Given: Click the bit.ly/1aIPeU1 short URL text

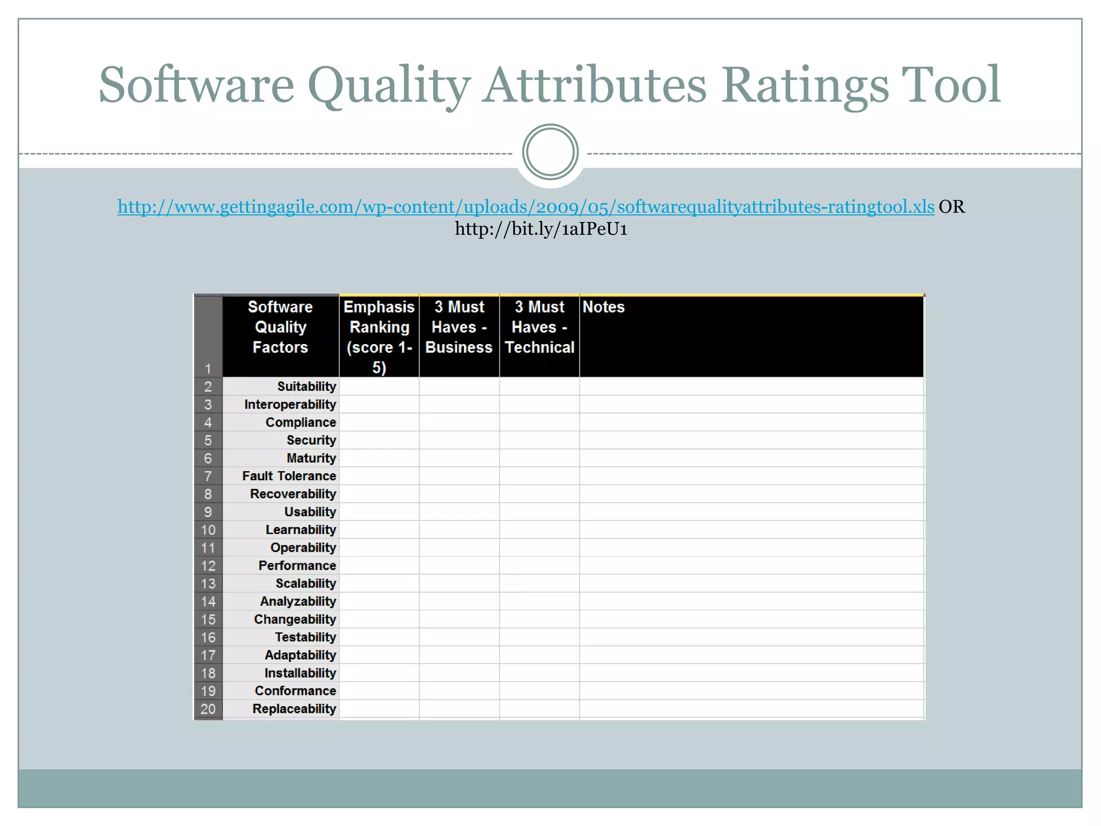Looking at the screenshot, I should coord(541,229).
